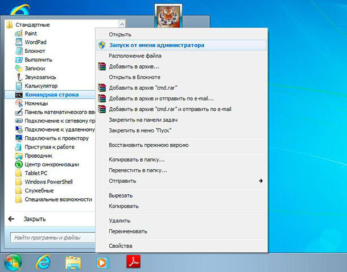Select the Блокнот notepad icon
Viewport: 347px width, 272px height.
point(19,51)
